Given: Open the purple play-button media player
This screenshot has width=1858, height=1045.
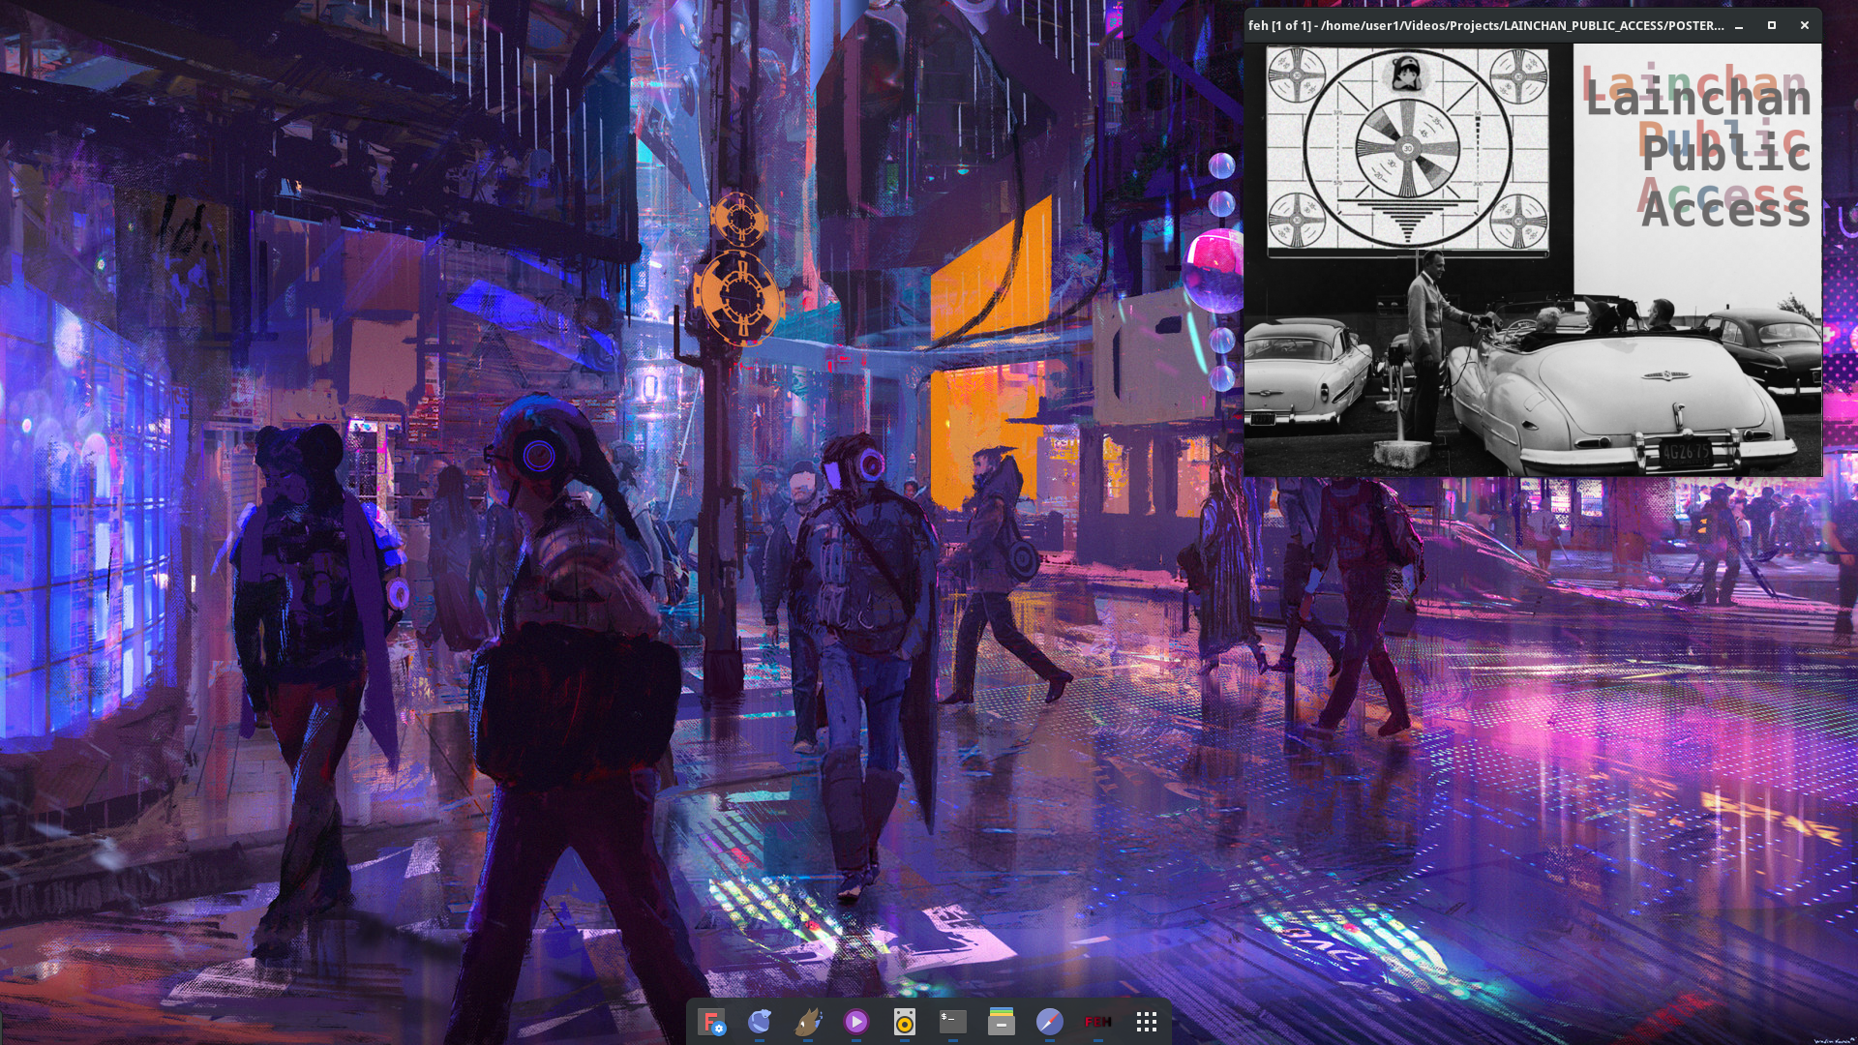Looking at the screenshot, I should [x=856, y=1022].
